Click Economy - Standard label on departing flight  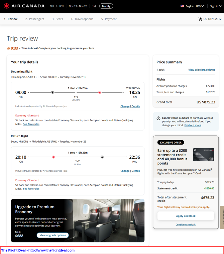pyautogui.click(x=27, y=115)
